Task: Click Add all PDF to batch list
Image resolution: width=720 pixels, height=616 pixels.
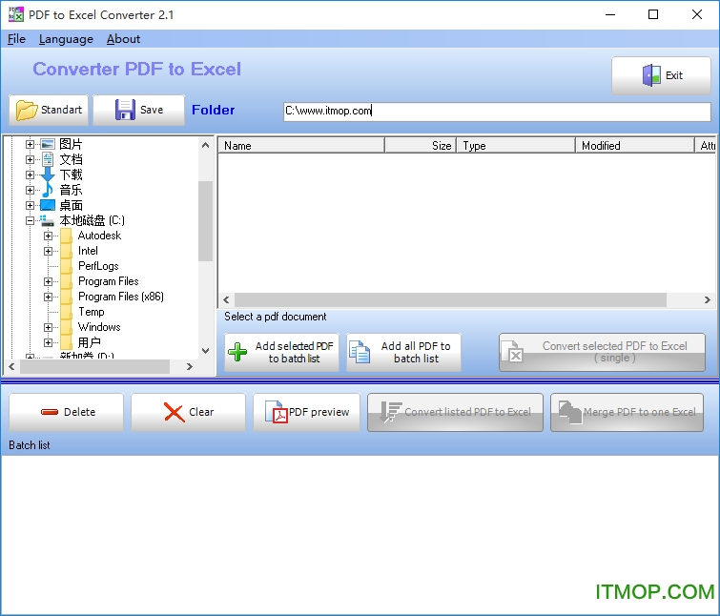Action: click(x=403, y=352)
